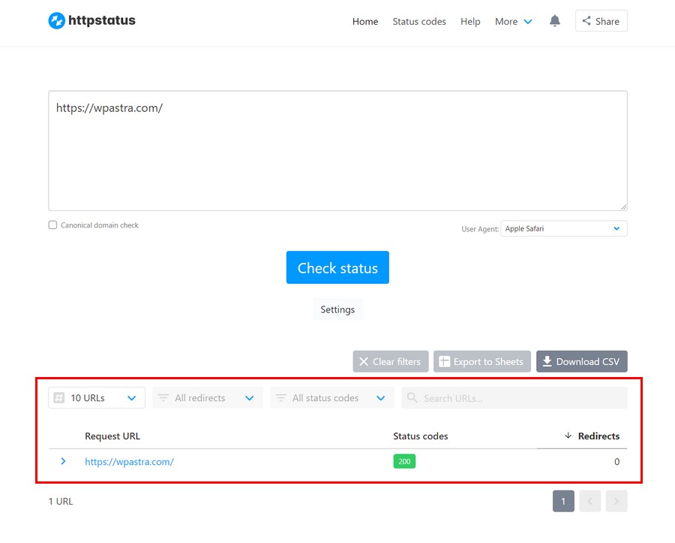Click the Request URL column header
The width and height of the screenshot is (675, 543).
point(112,436)
